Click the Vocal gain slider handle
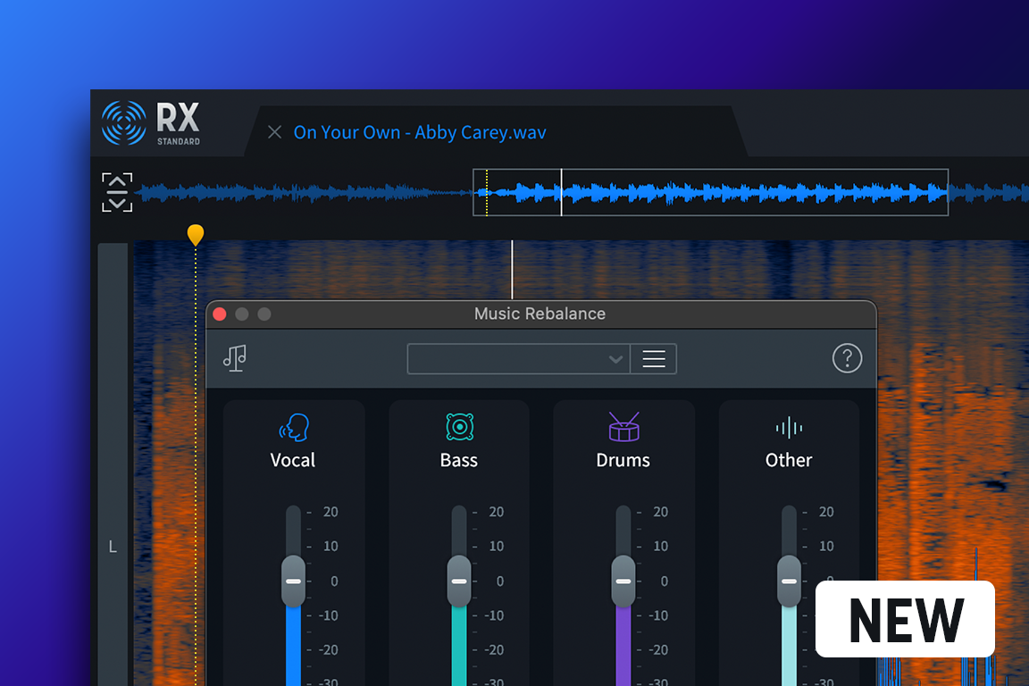The height and width of the screenshot is (686, 1029). click(293, 581)
